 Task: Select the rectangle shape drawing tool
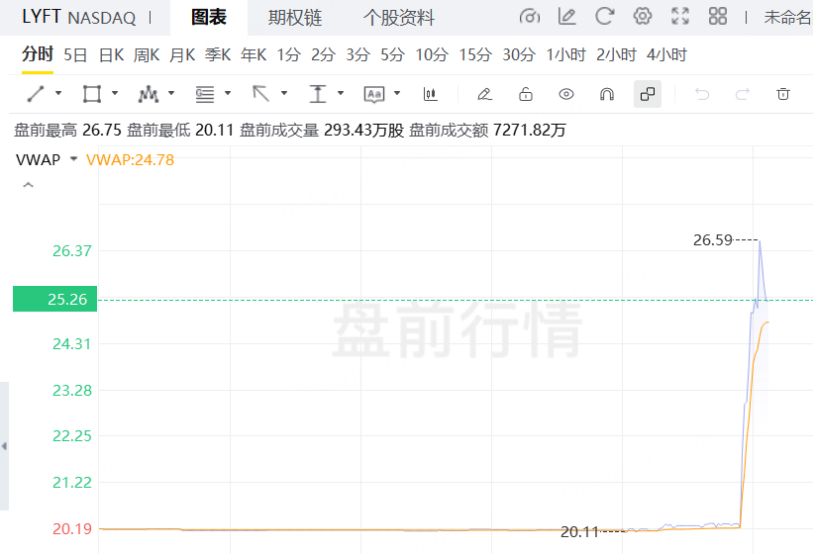[92, 94]
